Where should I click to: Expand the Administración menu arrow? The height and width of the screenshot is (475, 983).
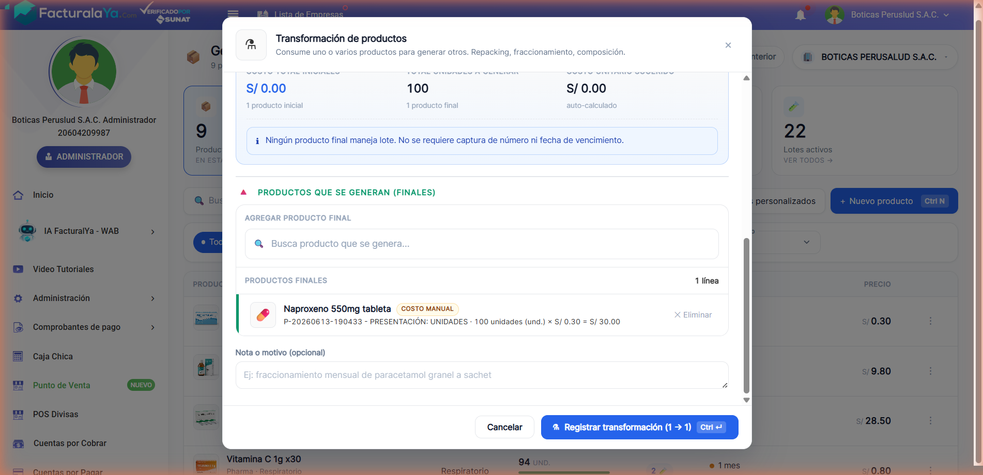click(152, 298)
